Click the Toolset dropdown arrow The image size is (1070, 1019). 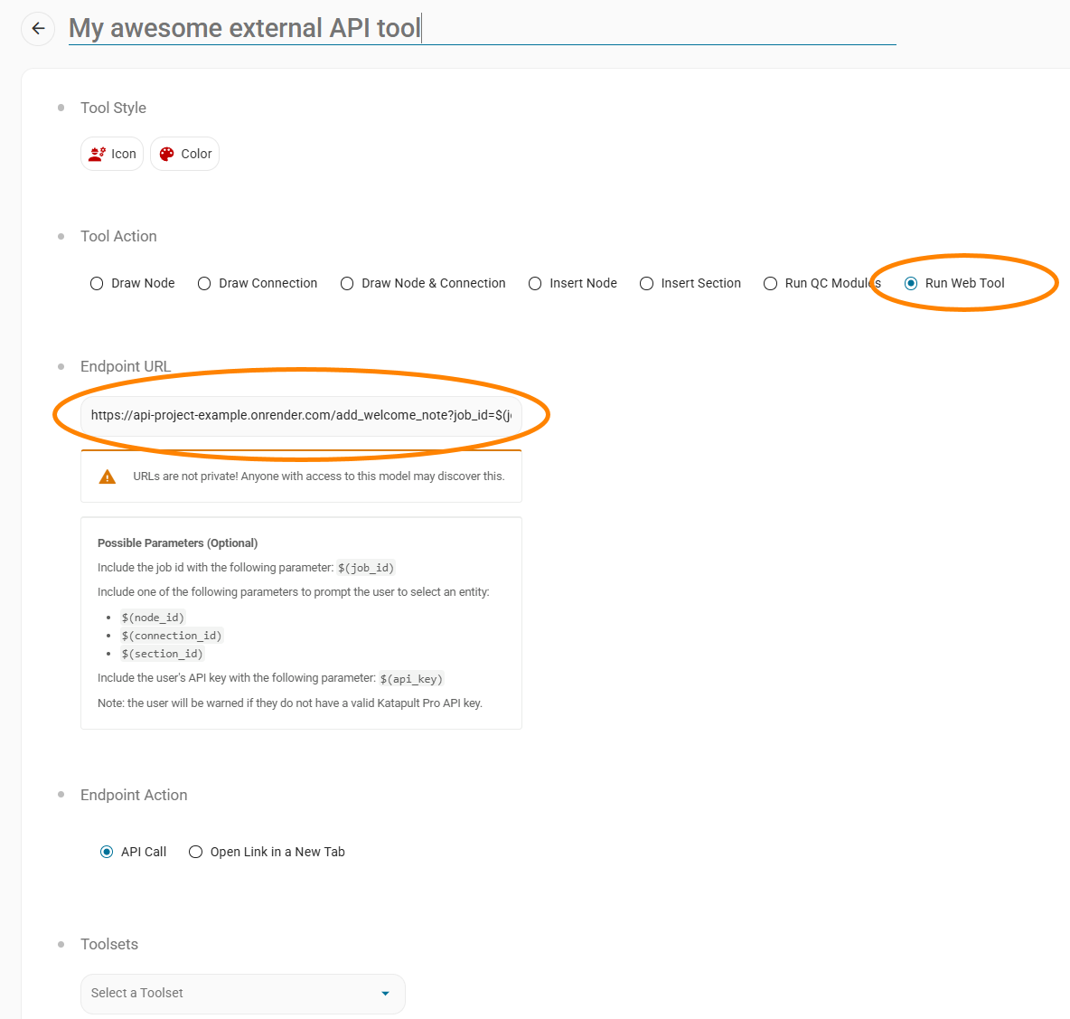[386, 994]
